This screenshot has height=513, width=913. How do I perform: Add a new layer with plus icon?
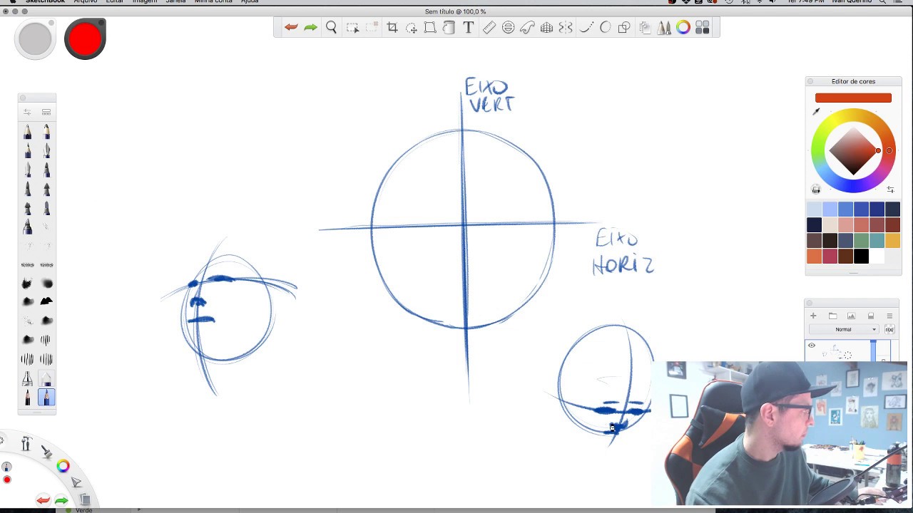pyautogui.click(x=813, y=316)
